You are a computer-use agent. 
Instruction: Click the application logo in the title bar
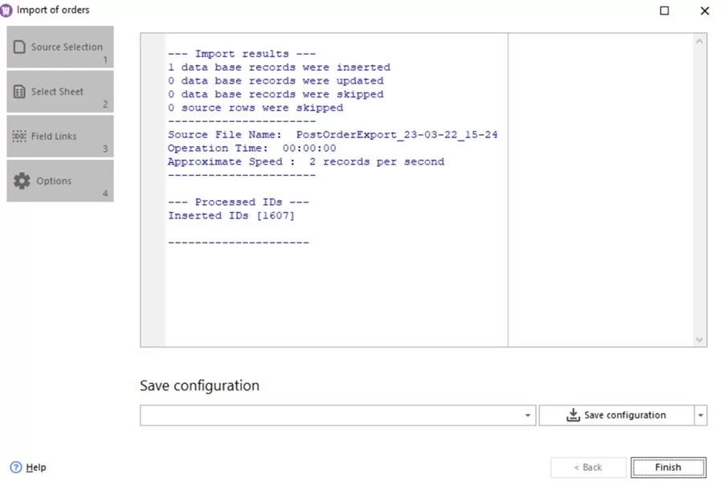pos(8,10)
